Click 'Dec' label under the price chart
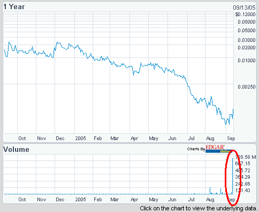259x212 pixels. click(60, 138)
